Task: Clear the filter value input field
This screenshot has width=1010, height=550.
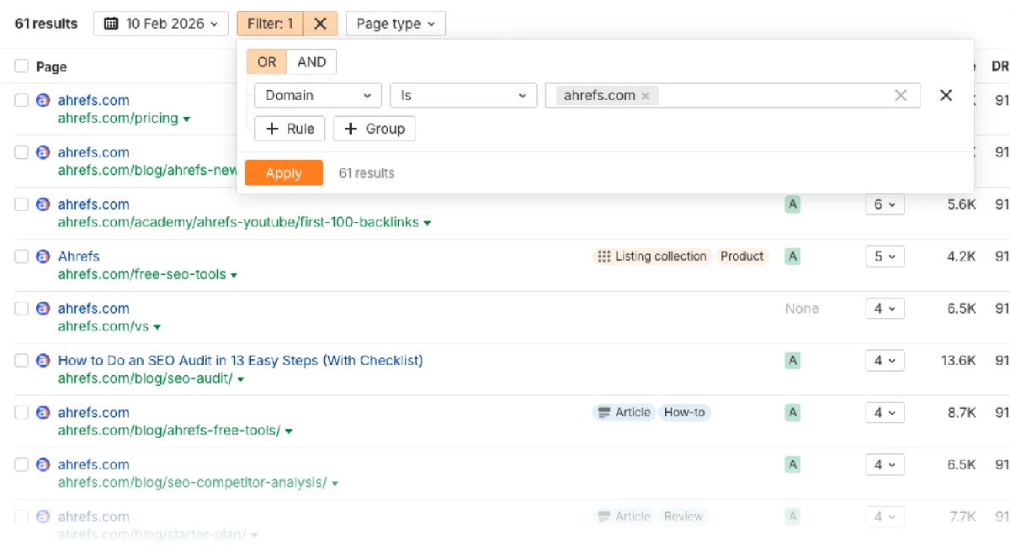Action: point(901,95)
